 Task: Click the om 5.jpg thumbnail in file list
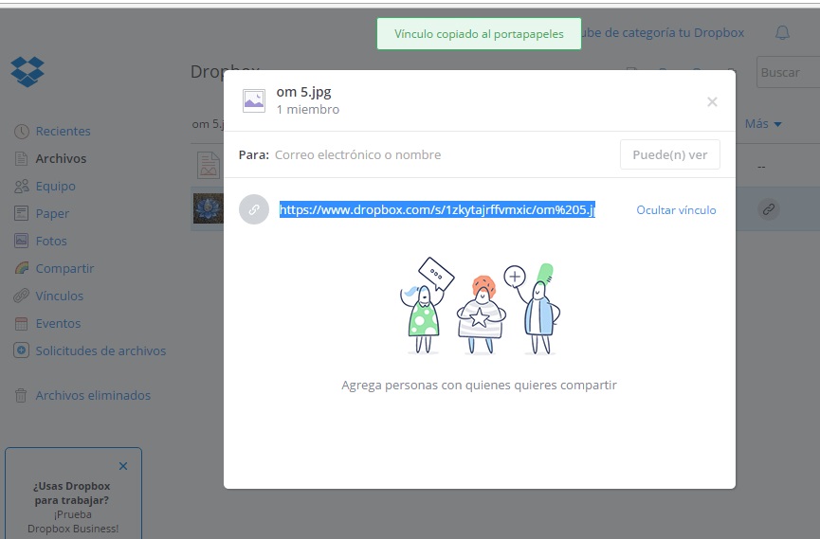coord(208,208)
